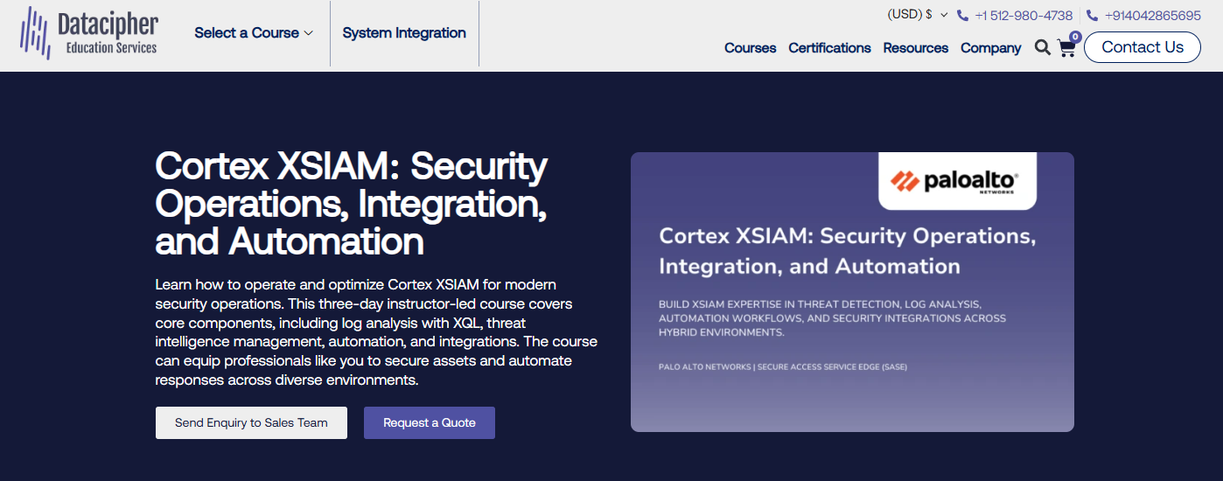Viewport: 1223px width, 481px height.
Task: Click the chevron next to Select a Course
Action: pos(308,33)
